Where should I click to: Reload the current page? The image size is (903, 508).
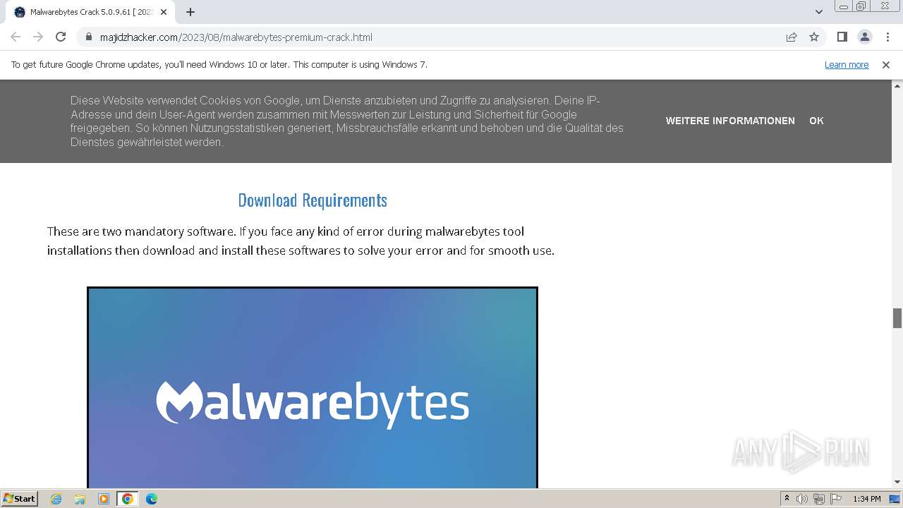pos(61,37)
